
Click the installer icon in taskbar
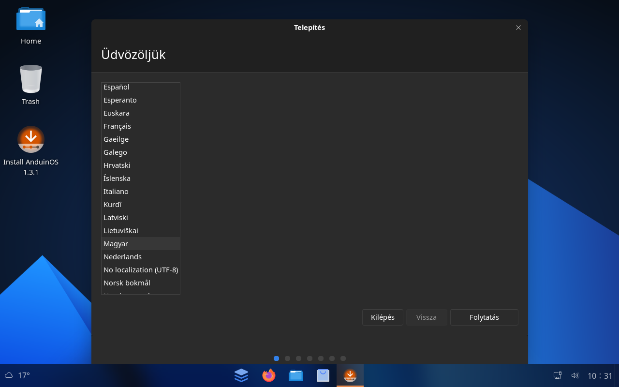pyautogui.click(x=350, y=375)
